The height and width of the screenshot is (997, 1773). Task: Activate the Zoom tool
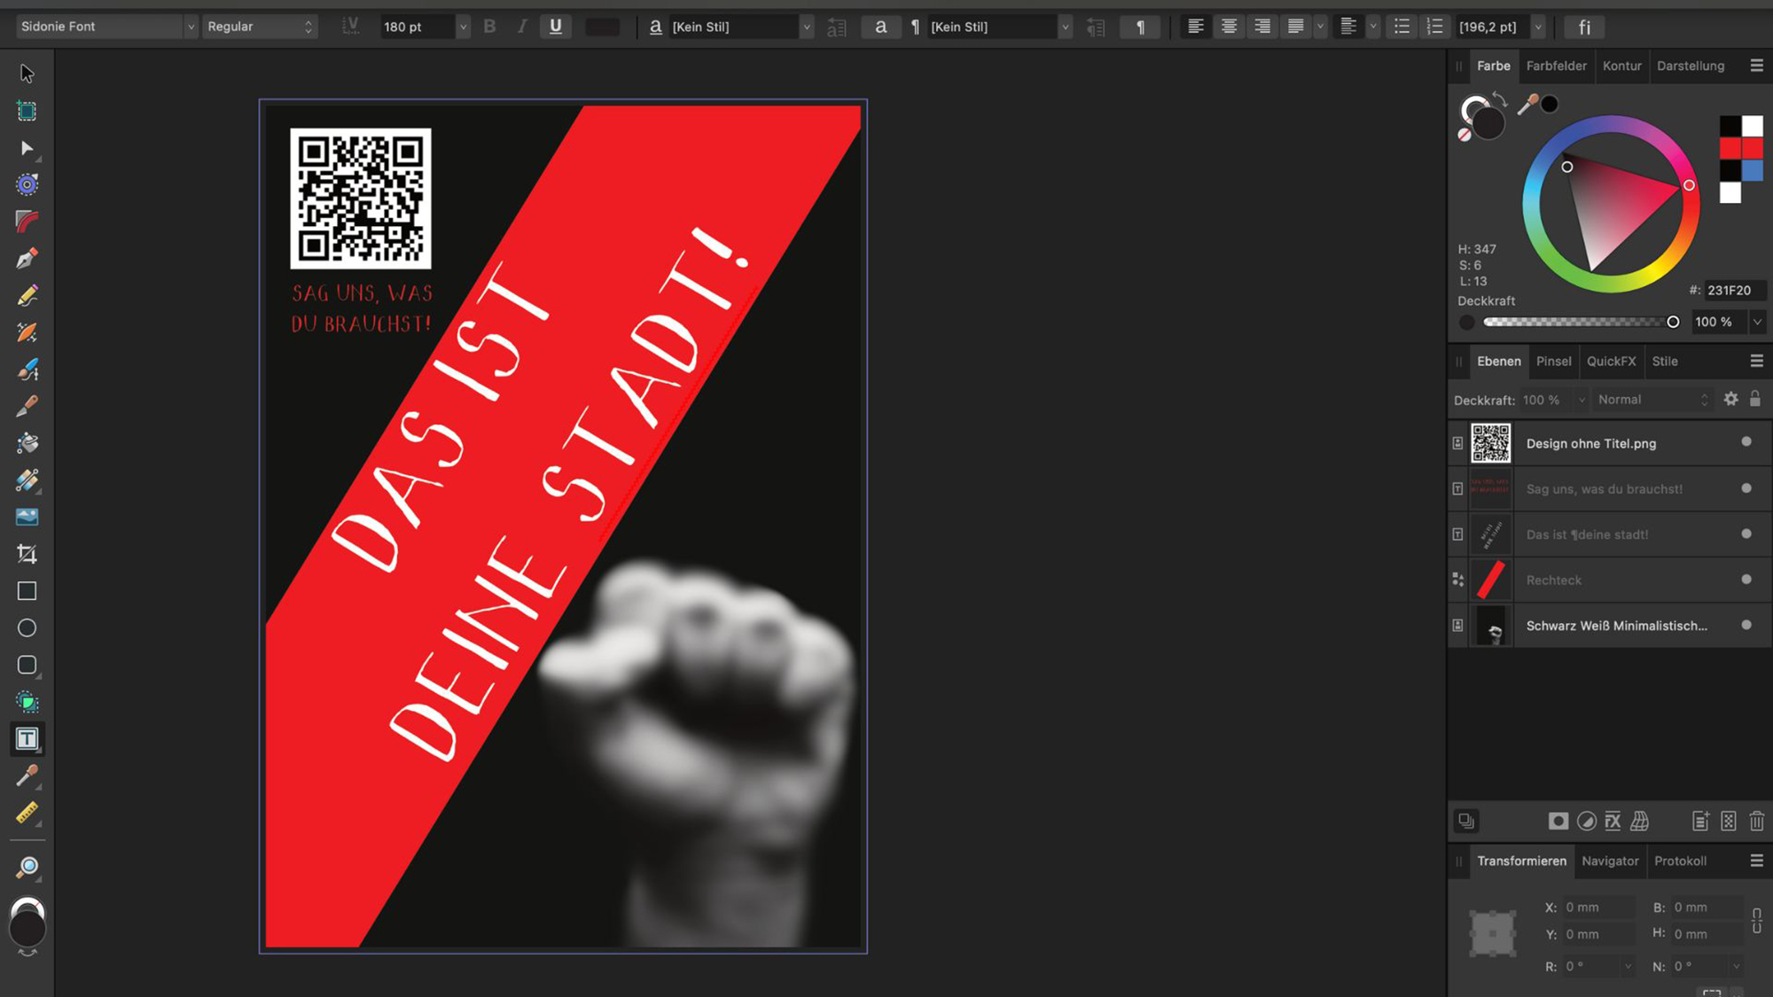tap(29, 866)
